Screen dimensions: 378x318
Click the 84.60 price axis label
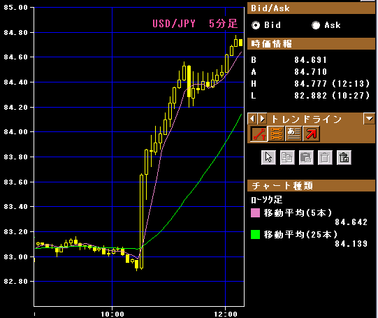[x=16, y=57]
